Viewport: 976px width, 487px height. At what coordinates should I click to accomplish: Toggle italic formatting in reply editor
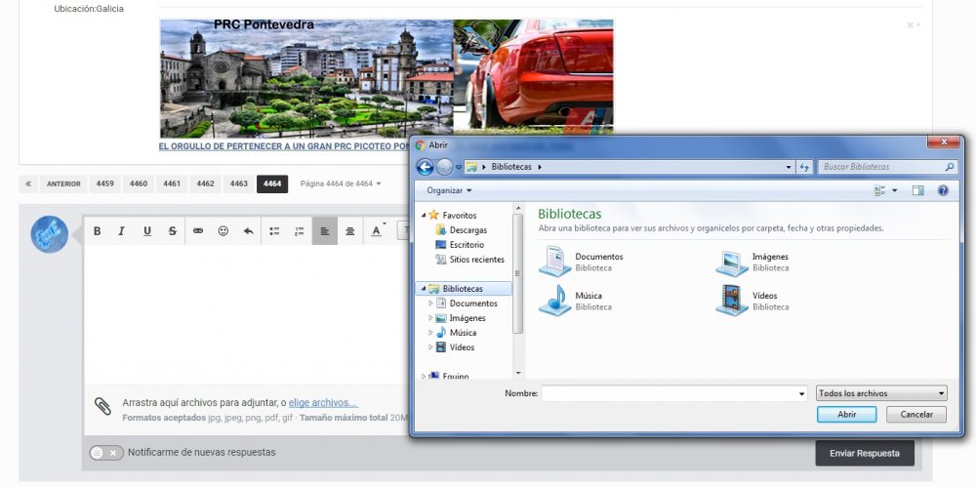click(x=121, y=231)
